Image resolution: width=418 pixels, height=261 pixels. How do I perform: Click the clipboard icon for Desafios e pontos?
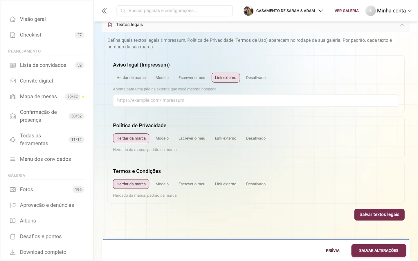tap(13, 237)
